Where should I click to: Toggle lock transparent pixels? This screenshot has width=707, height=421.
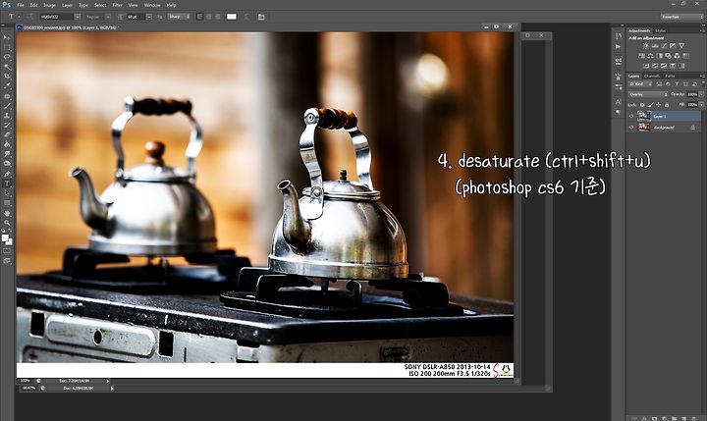coord(642,105)
